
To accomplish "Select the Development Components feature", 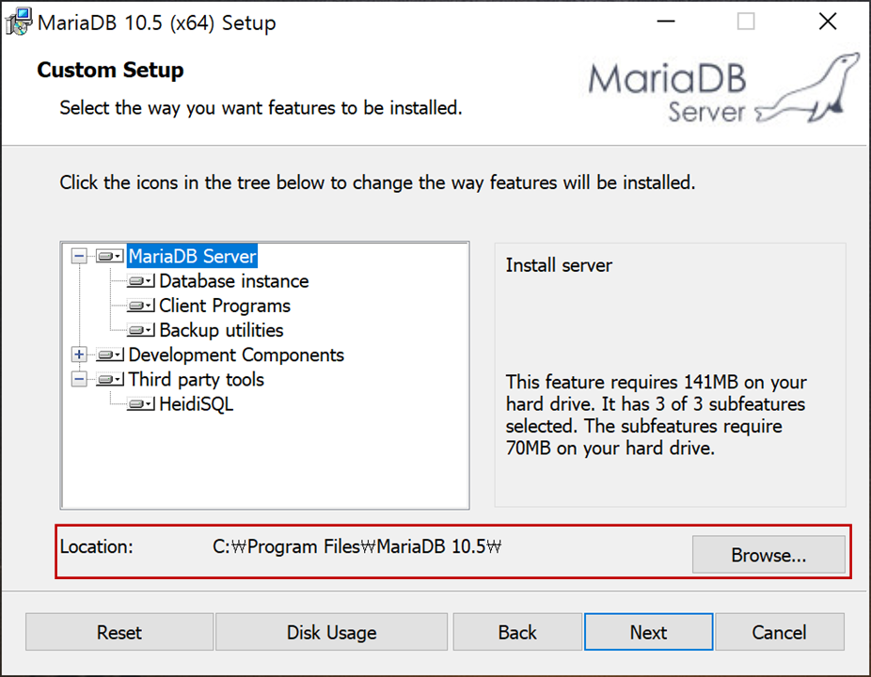I will 236,354.
